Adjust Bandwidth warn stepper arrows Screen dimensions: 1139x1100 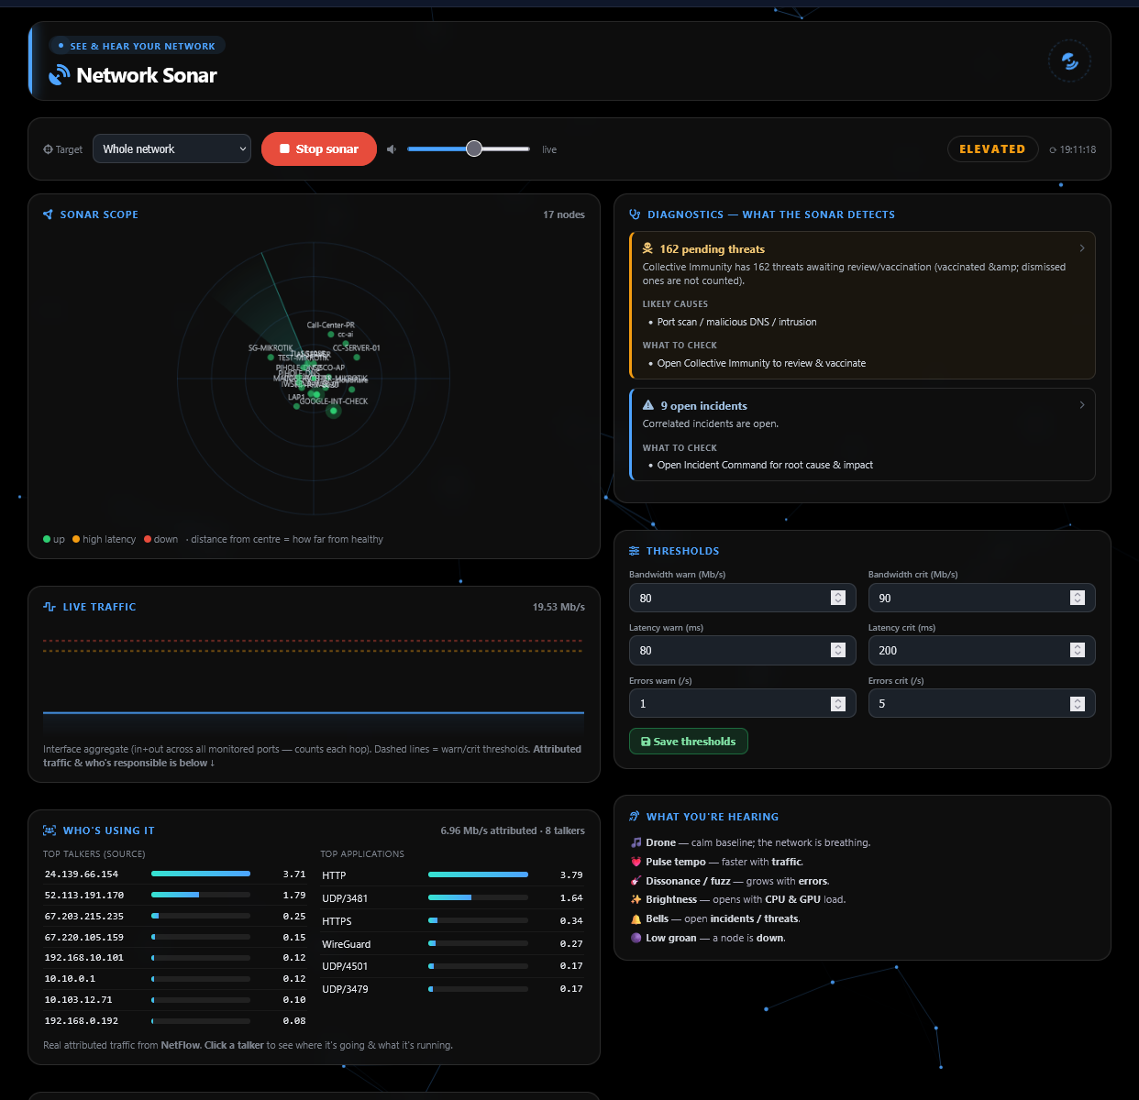click(837, 598)
